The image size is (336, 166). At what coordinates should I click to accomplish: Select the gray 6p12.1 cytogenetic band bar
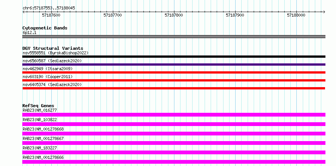coord(174,37)
